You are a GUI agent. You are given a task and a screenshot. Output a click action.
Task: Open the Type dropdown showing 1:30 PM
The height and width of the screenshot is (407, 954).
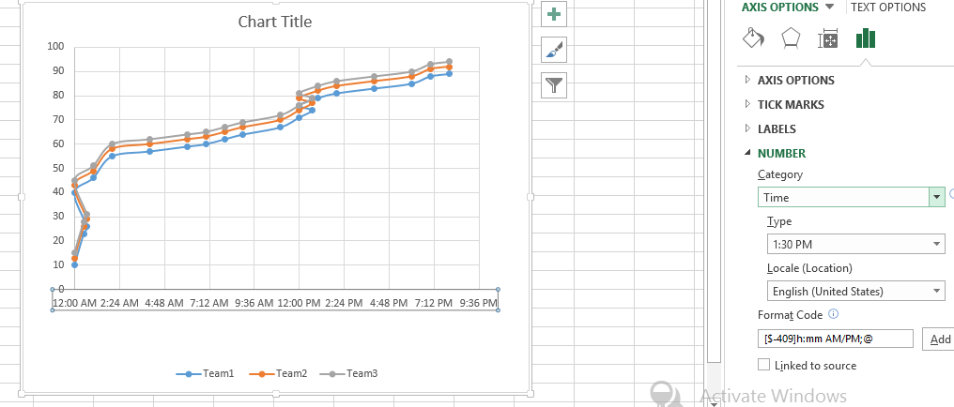coord(855,244)
